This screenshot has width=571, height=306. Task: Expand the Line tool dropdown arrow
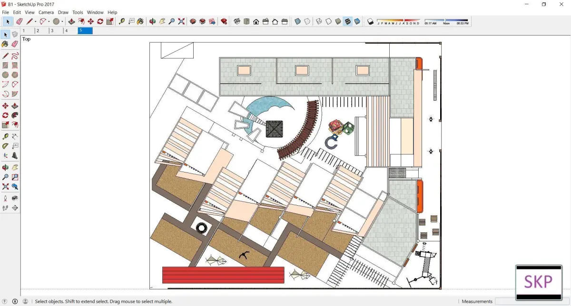click(36, 21)
